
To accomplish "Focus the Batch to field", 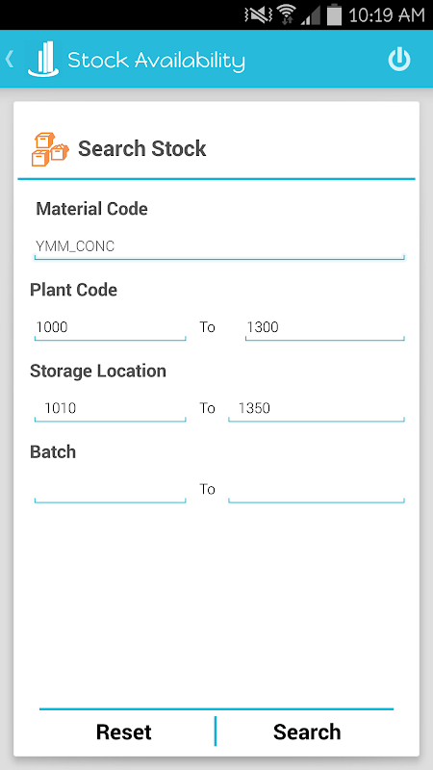I will (x=317, y=490).
